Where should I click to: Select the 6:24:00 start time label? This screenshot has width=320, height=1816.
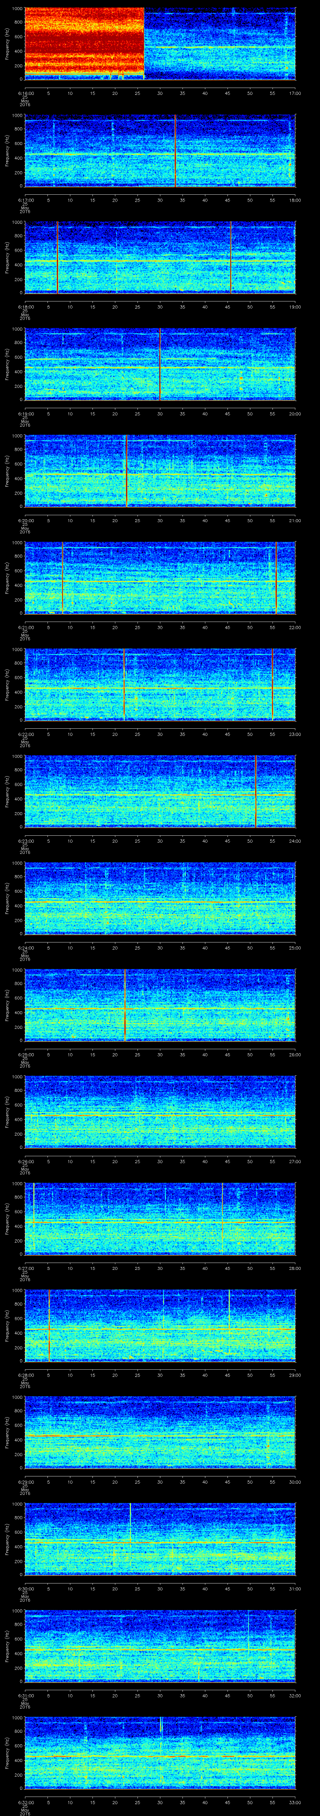pos(25,947)
